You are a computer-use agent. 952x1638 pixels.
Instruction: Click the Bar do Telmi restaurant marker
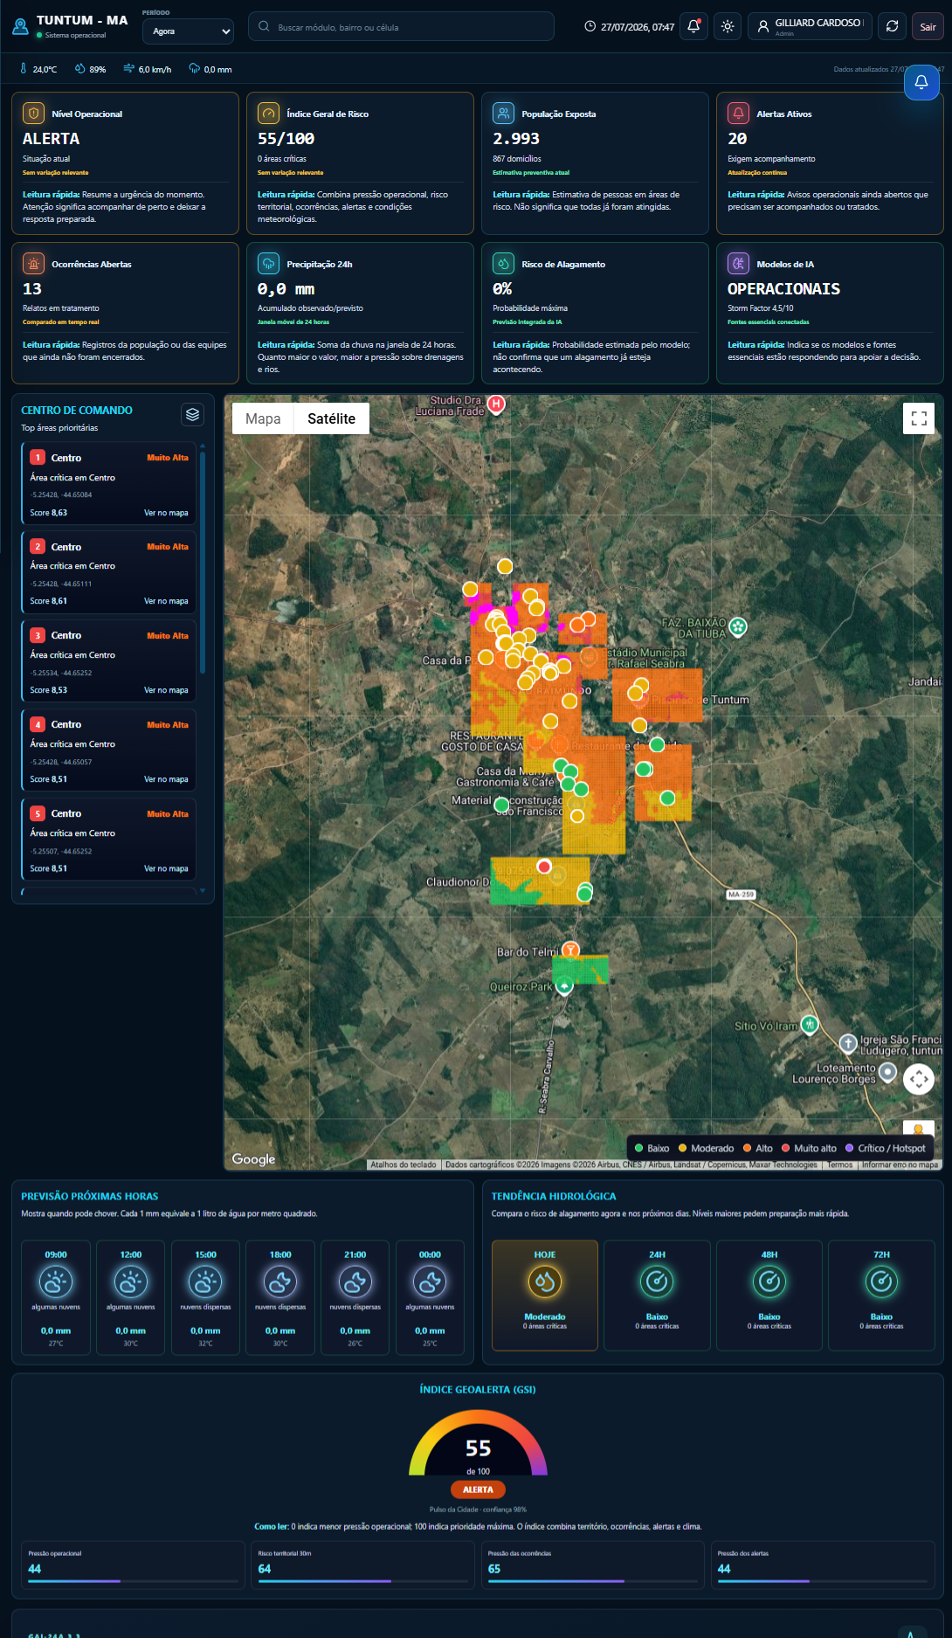[570, 950]
